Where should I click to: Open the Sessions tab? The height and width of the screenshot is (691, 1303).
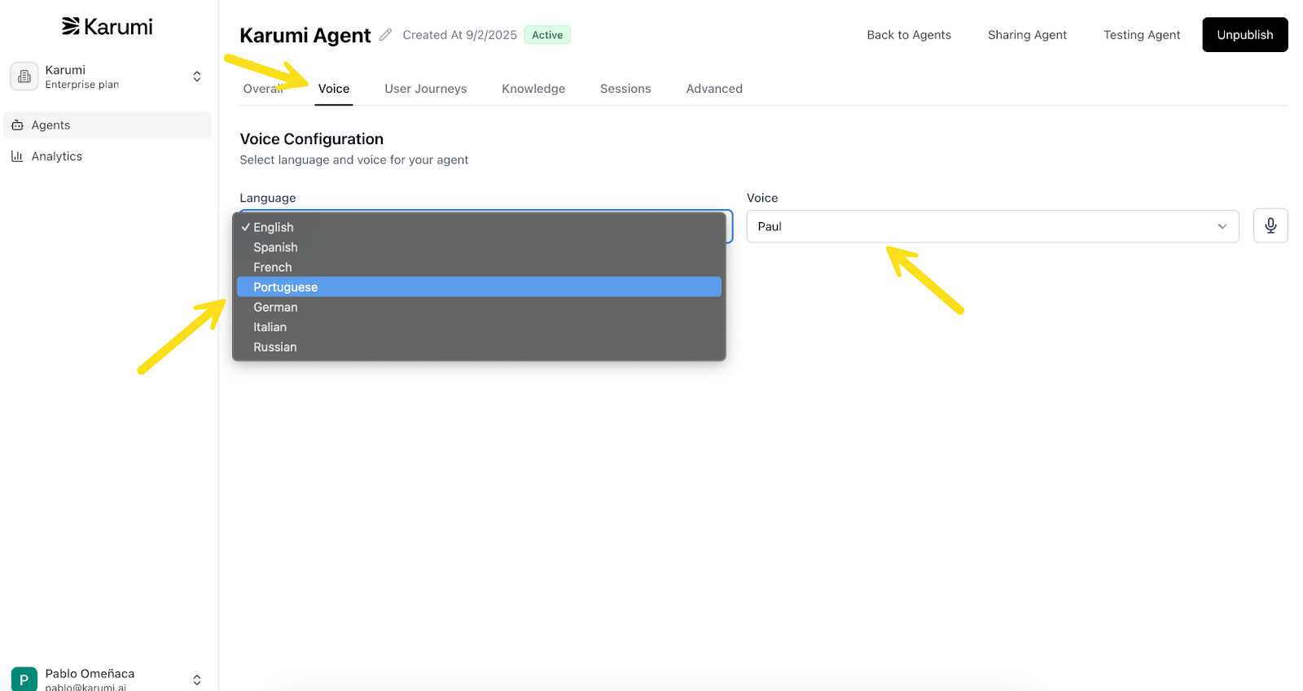(625, 89)
